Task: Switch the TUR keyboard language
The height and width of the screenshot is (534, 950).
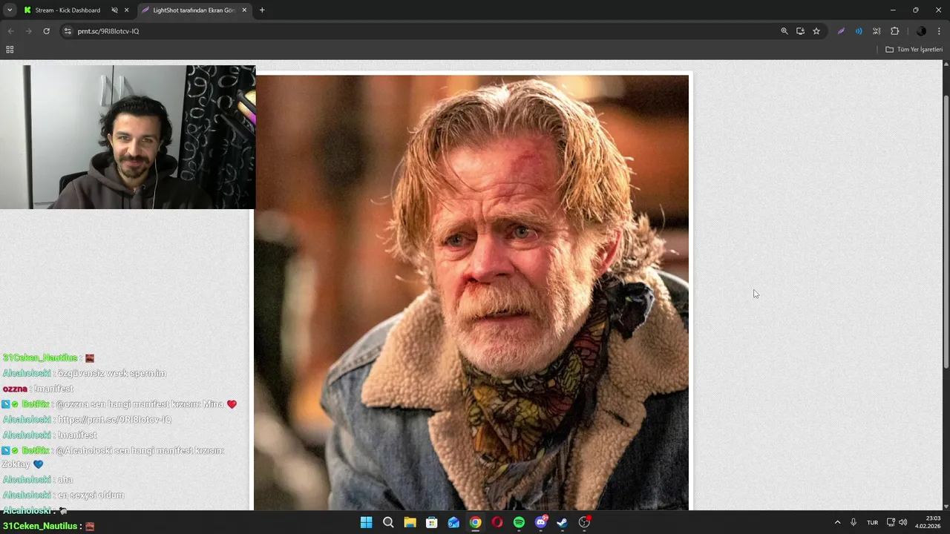Action: [x=873, y=522]
